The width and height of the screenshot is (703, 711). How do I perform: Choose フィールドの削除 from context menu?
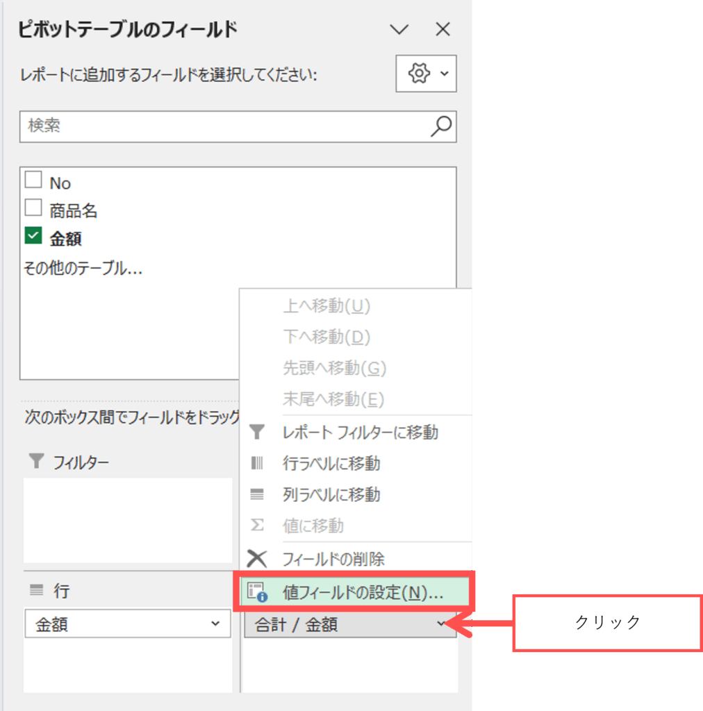333,559
